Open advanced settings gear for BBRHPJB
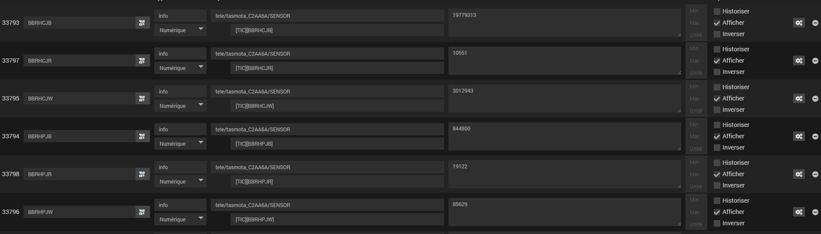821x234 pixels. pos(799,136)
